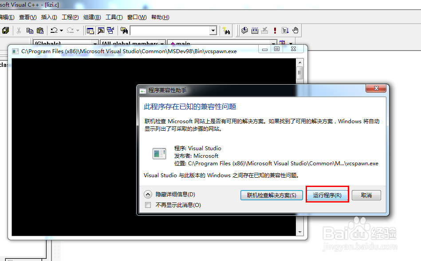Image resolution: width=421 pixels, height=261 pixels.
Task: Open the 窗口(W) menu
Action: click(x=137, y=17)
